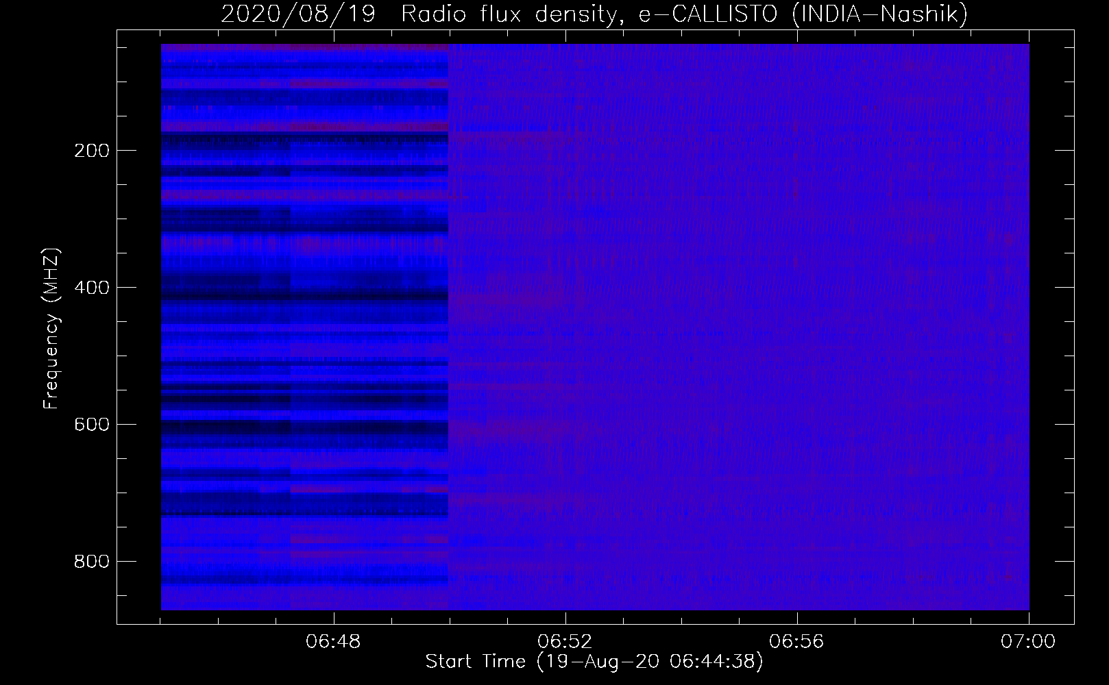This screenshot has height=685, width=1109.
Task: Click the 'Start Time (19-Aug-20 06:44:38)' label
Action: pyautogui.click(x=594, y=662)
